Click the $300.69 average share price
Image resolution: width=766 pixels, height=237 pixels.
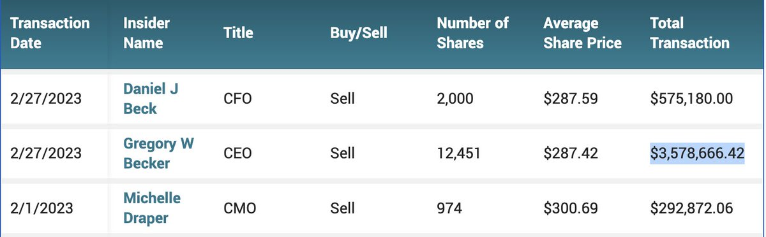[571, 208]
